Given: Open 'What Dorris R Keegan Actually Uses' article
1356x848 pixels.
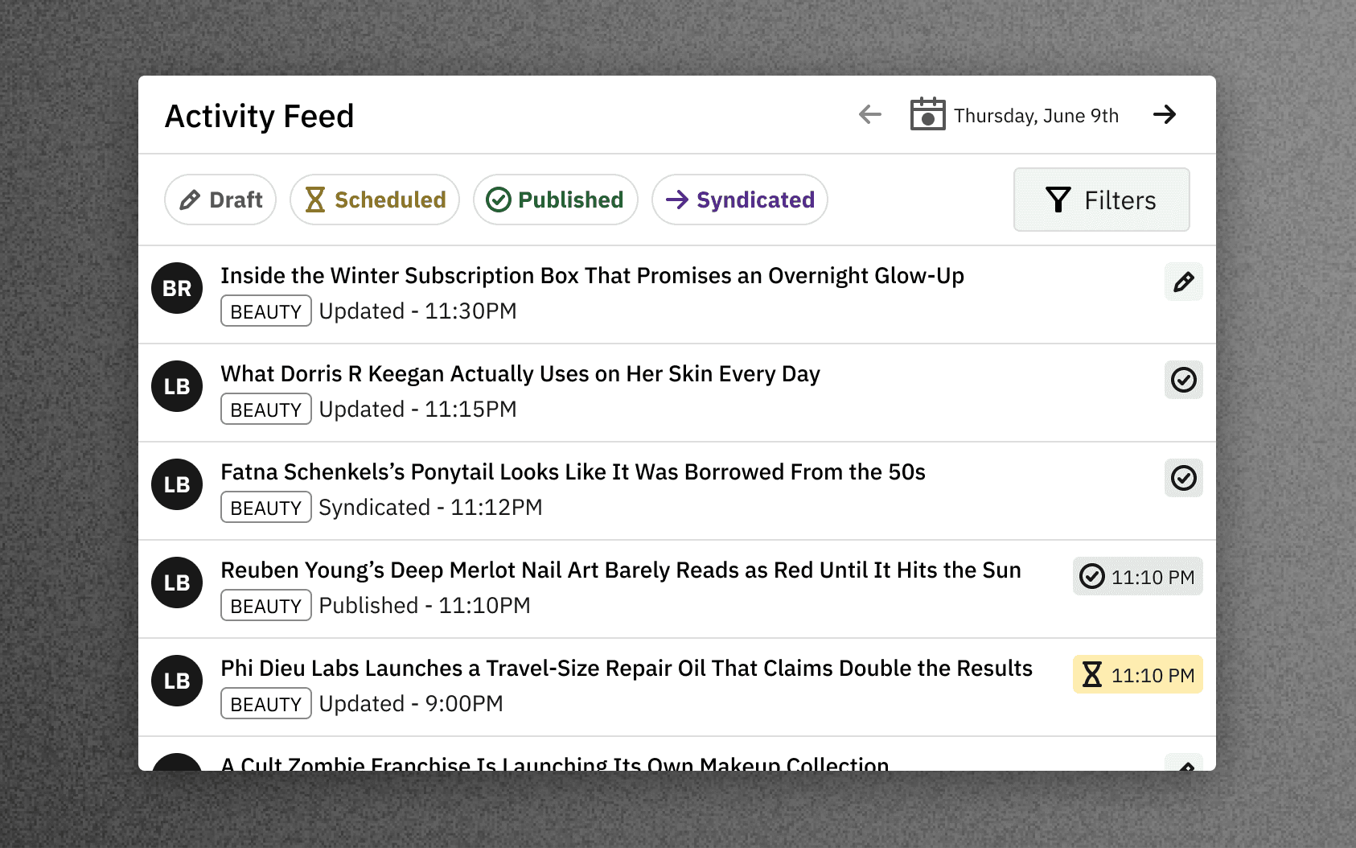Looking at the screenshot, I should click(520, 374).
